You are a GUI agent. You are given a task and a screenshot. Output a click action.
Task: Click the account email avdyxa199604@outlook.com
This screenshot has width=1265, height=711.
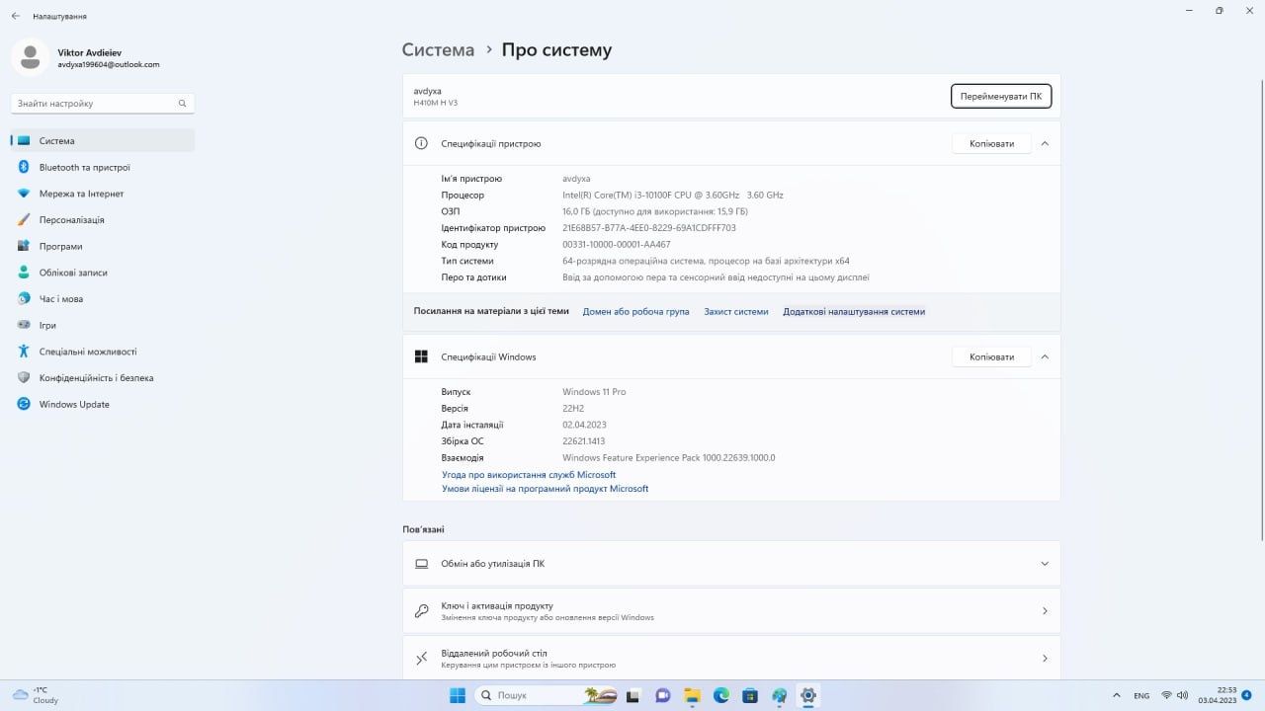[x=109, y=64]
